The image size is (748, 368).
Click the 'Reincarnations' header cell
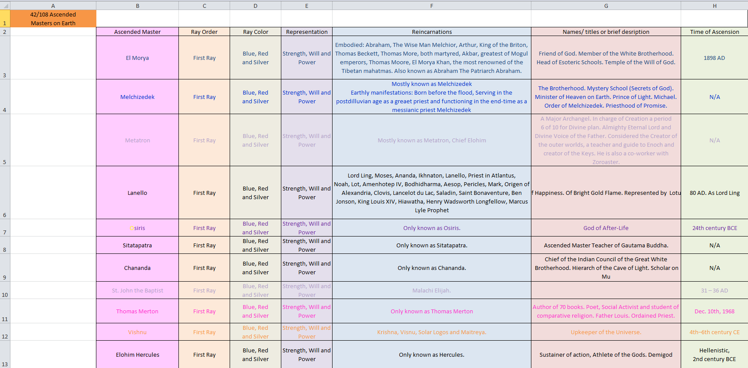432,32
